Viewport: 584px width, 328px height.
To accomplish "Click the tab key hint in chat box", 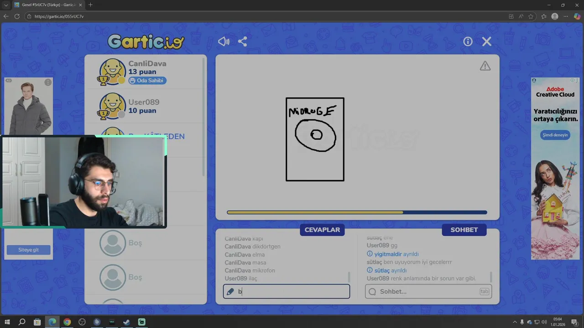I will [x=484, y=292].
